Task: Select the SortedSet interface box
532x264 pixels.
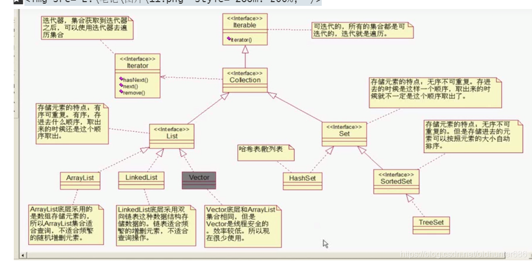Action: tap(396, 182)
